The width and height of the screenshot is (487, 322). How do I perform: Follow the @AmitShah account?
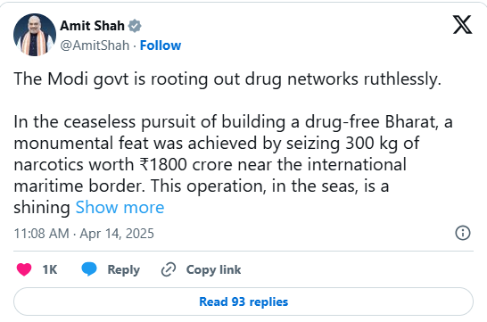[x=161, y=45]
